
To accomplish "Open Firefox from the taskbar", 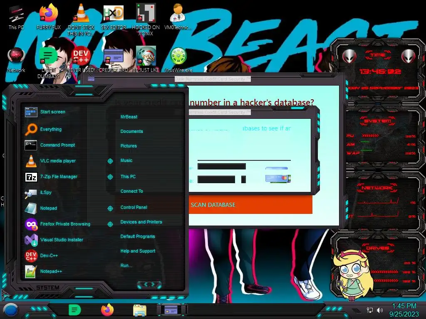I will (x=107, y=310).
